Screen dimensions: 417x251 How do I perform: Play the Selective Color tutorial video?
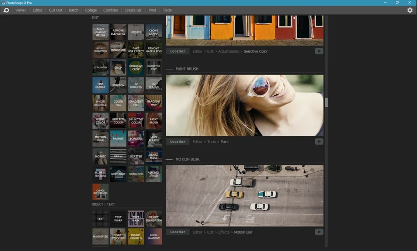coord(319,51)
